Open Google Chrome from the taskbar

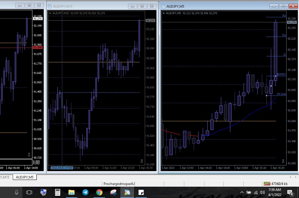[99, 192]
